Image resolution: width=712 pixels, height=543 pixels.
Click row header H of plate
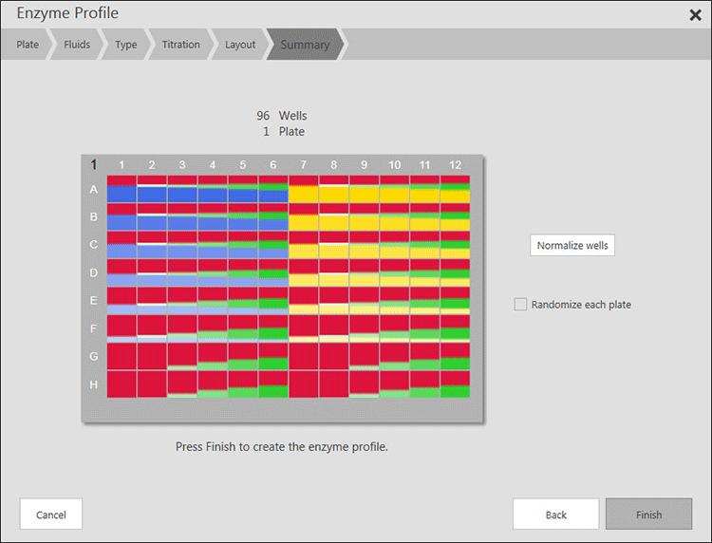pyautogui.click(x=94, y=384)
